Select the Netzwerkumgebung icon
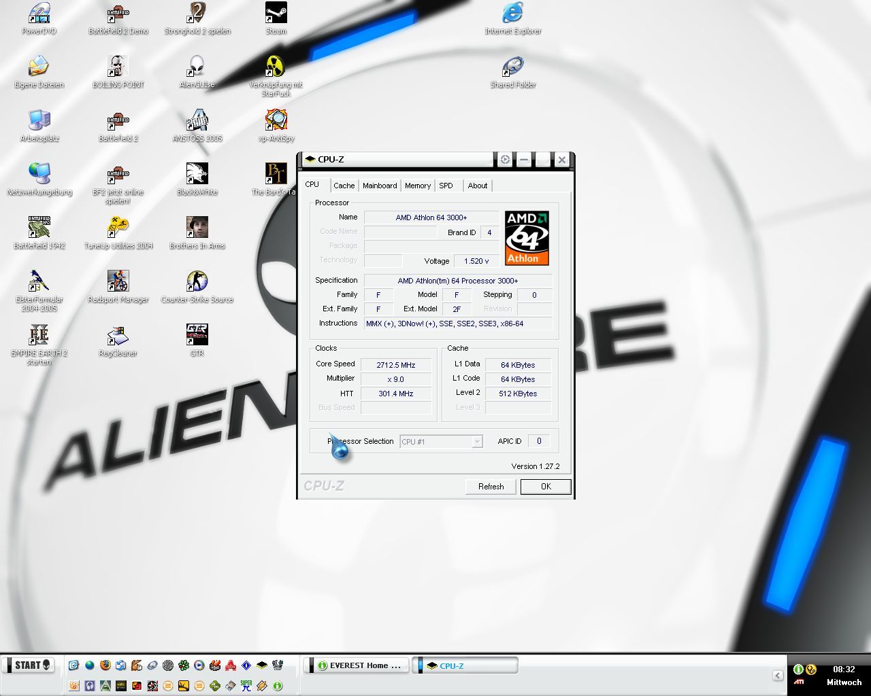The height and width of the screenshot is (696, 871). (x=39, y=175)
